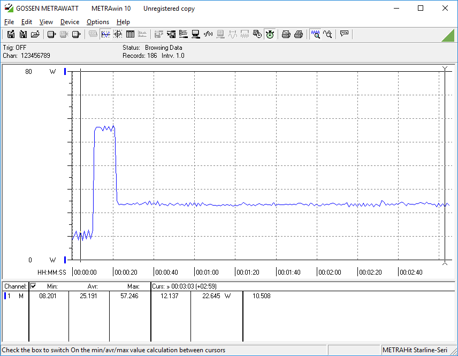Click the import to disk toolbar icon
Image resolution: width=458 pixels, height=356 pixels.
[x=23, y=34]
